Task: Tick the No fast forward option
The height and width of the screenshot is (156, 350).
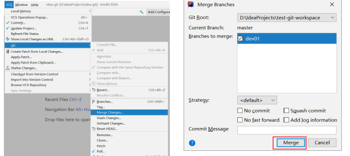Action: pyautogui.click(x=240, y=120)
